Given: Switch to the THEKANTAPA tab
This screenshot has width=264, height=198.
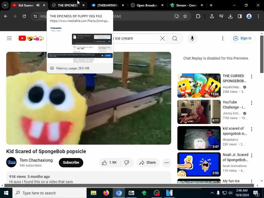Looking at the screenshot, I should pos(107,5).
